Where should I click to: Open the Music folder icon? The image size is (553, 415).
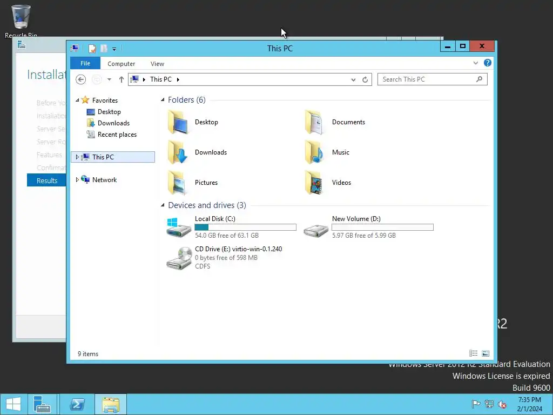click(314, 152)
